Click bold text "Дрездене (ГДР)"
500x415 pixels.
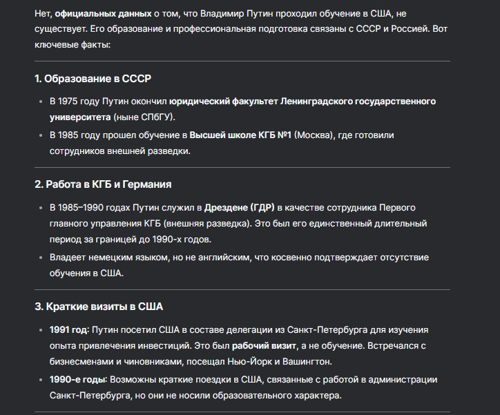click(239, 208)
